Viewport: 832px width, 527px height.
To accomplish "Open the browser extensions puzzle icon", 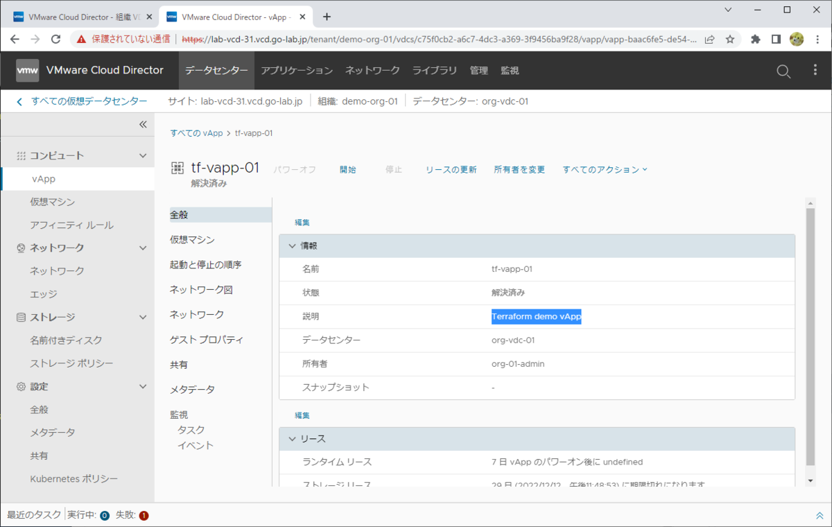I will (756, 40).
